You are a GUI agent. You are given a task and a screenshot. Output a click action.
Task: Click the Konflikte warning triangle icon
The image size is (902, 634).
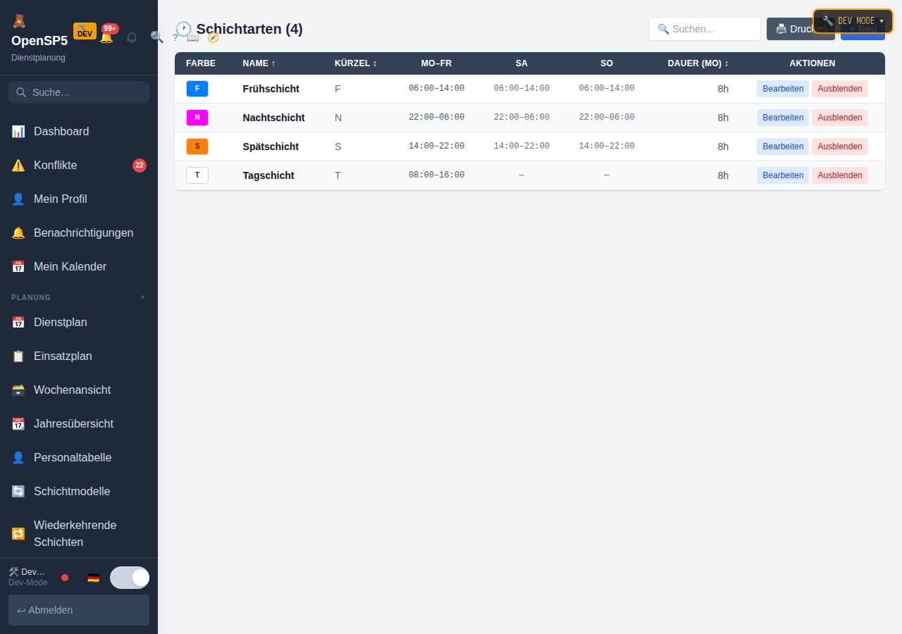pyautogui.click(x=18, y=165)
